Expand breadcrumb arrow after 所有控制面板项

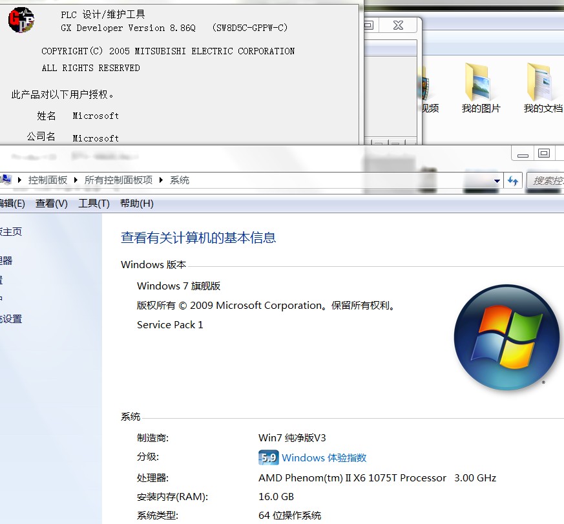[x=162, y=180]
